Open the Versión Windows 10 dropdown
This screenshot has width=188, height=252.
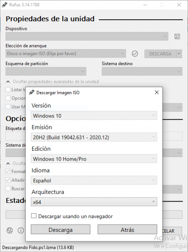[x=94, y=115]
